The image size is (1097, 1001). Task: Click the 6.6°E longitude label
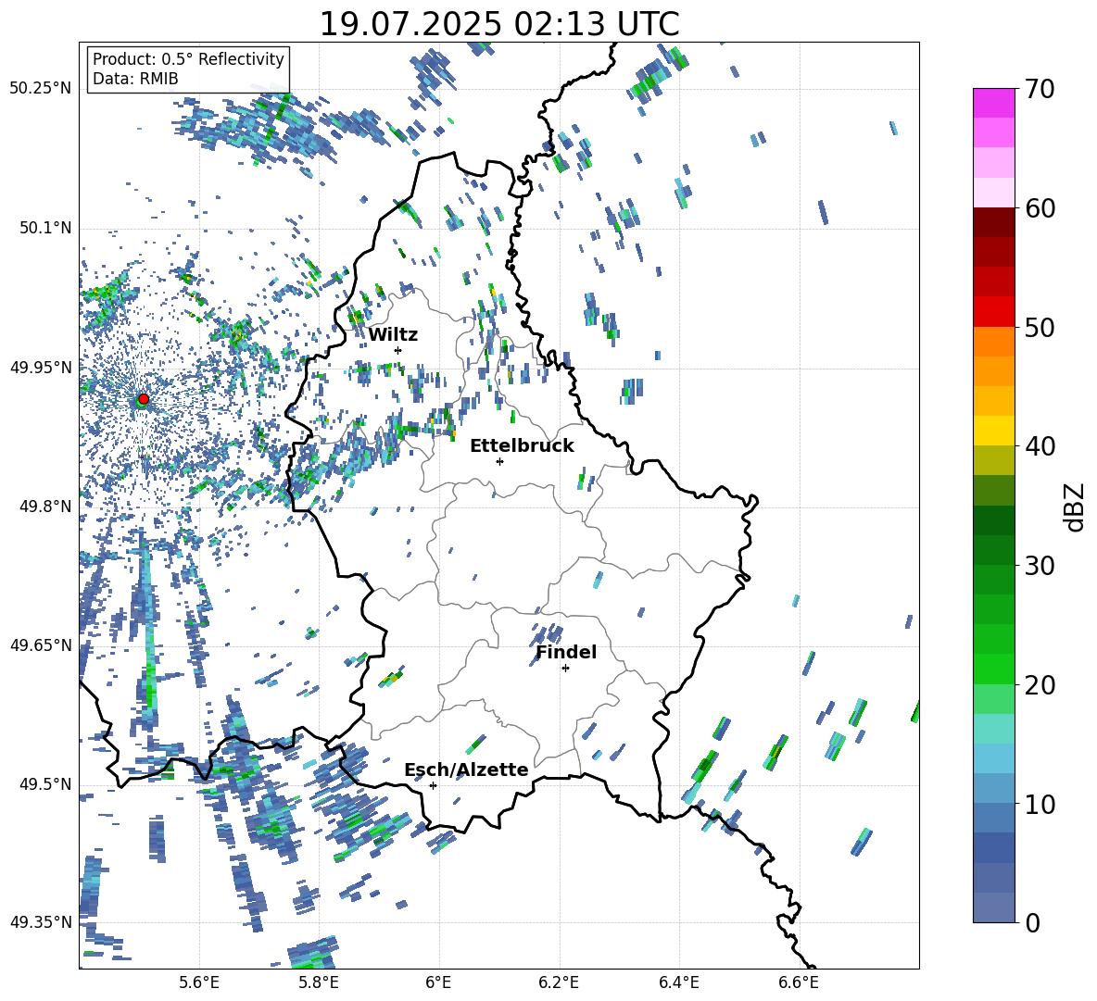point(799,982)
